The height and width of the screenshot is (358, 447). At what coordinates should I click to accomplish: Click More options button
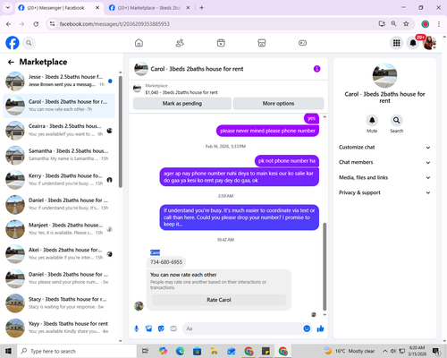click(278, 103)
